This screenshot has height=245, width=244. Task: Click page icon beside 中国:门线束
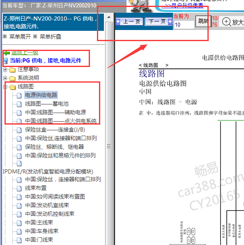19,240
